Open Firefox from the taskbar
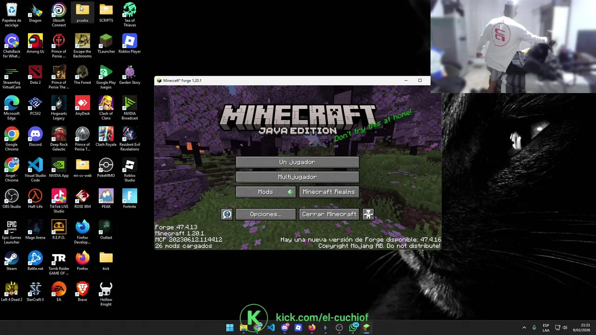The image size is (596, 335). click(x=312, y=328)
